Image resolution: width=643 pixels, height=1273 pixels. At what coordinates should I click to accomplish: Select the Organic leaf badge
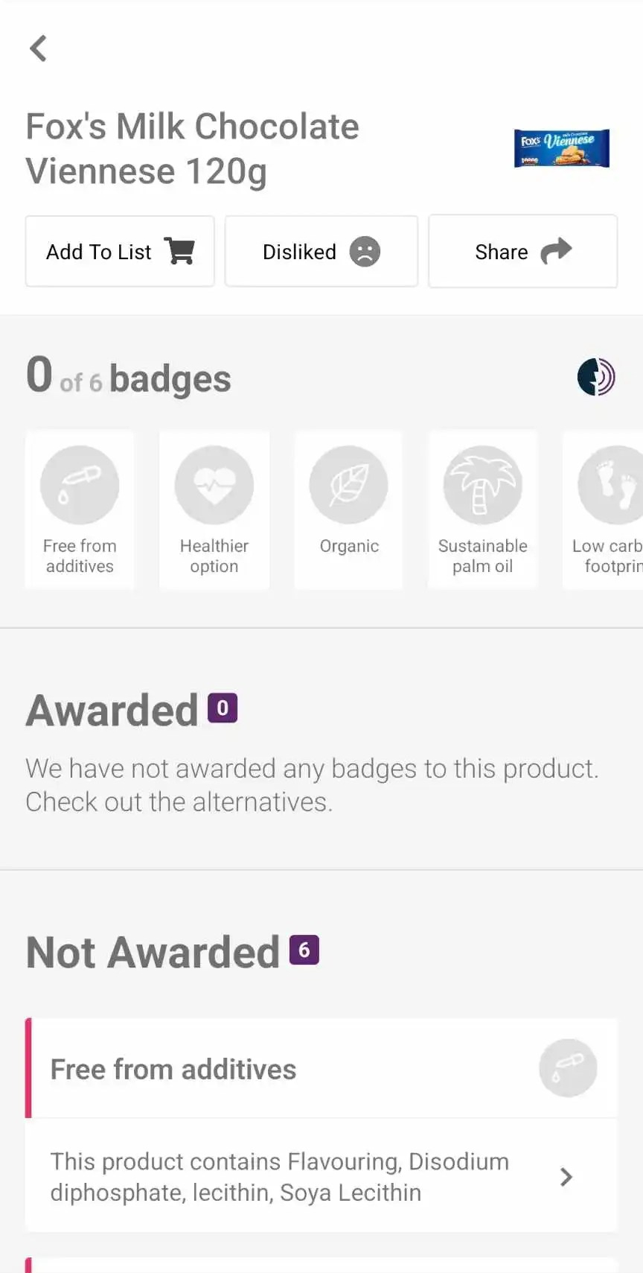pos(348,486)
